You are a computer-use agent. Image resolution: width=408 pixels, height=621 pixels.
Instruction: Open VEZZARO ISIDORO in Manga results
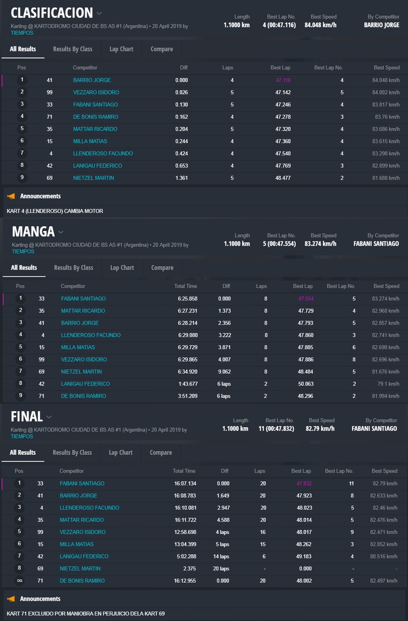84,360
